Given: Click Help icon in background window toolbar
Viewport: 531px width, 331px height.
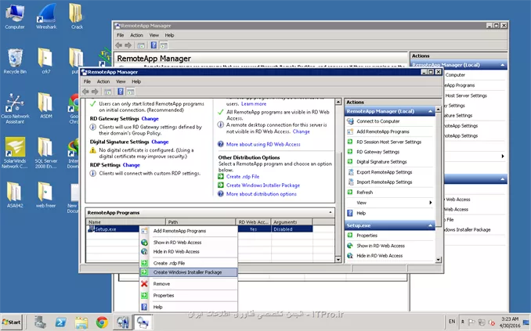Looking at the screenshot, I should (154, 45).
